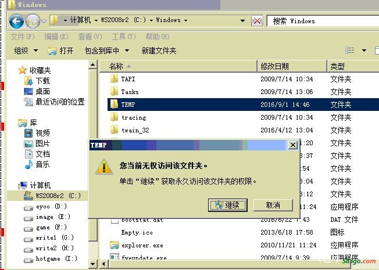Sort by 修改日期 column header
379x270 pixels.
coord(292,66)
